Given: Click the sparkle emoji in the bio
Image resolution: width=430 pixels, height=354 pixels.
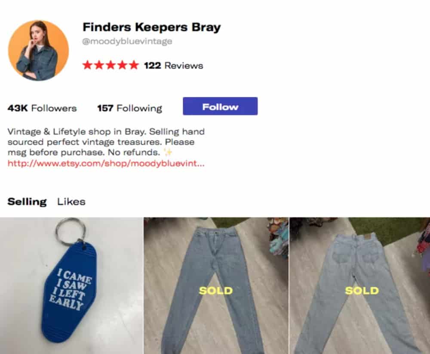Looking at the screenshot, I should tap(168, 152).
